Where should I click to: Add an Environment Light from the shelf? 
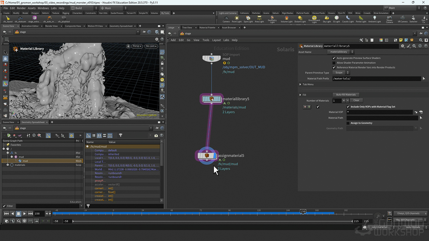314,18
